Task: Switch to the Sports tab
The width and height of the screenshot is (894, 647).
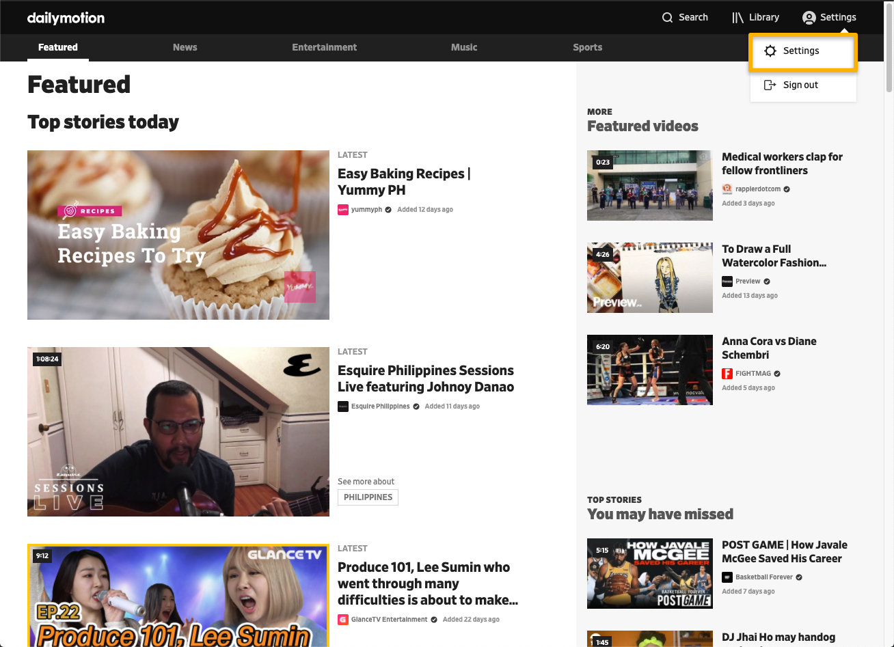Action: (588, 47)
